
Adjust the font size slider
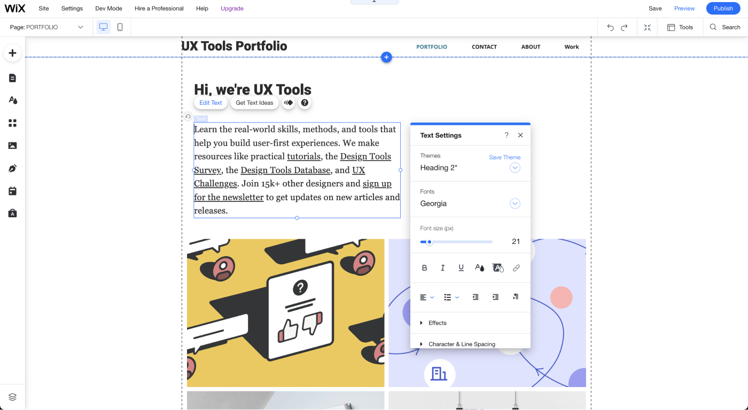click(456, 242)
